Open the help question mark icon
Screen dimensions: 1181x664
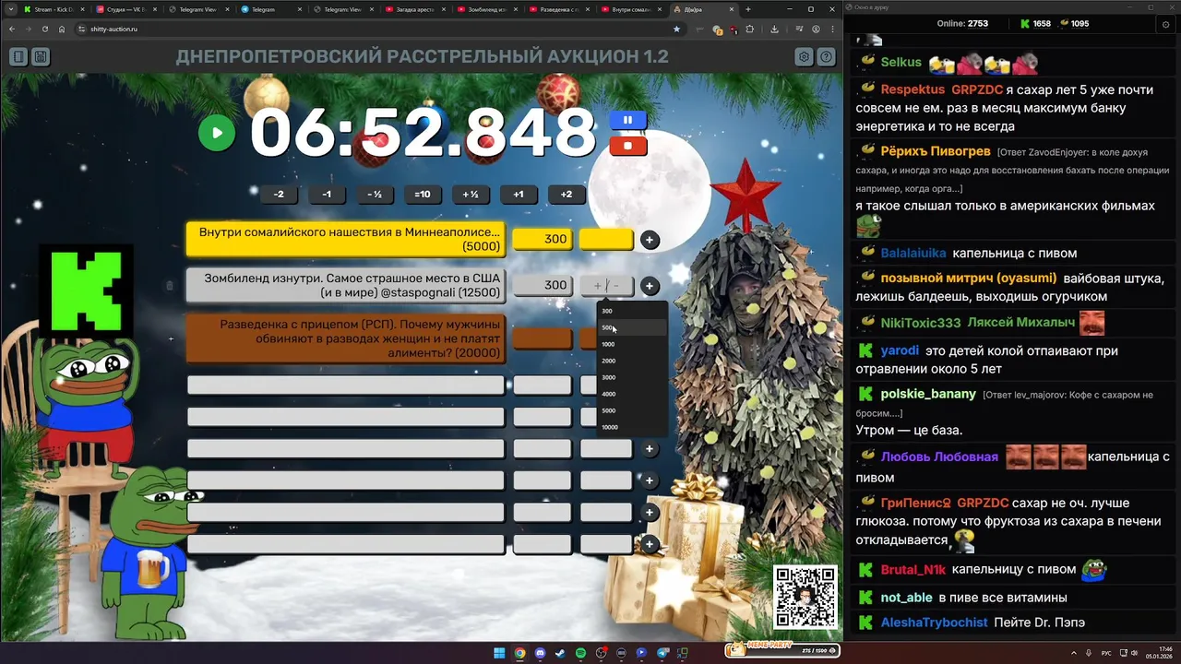[826, 57]
